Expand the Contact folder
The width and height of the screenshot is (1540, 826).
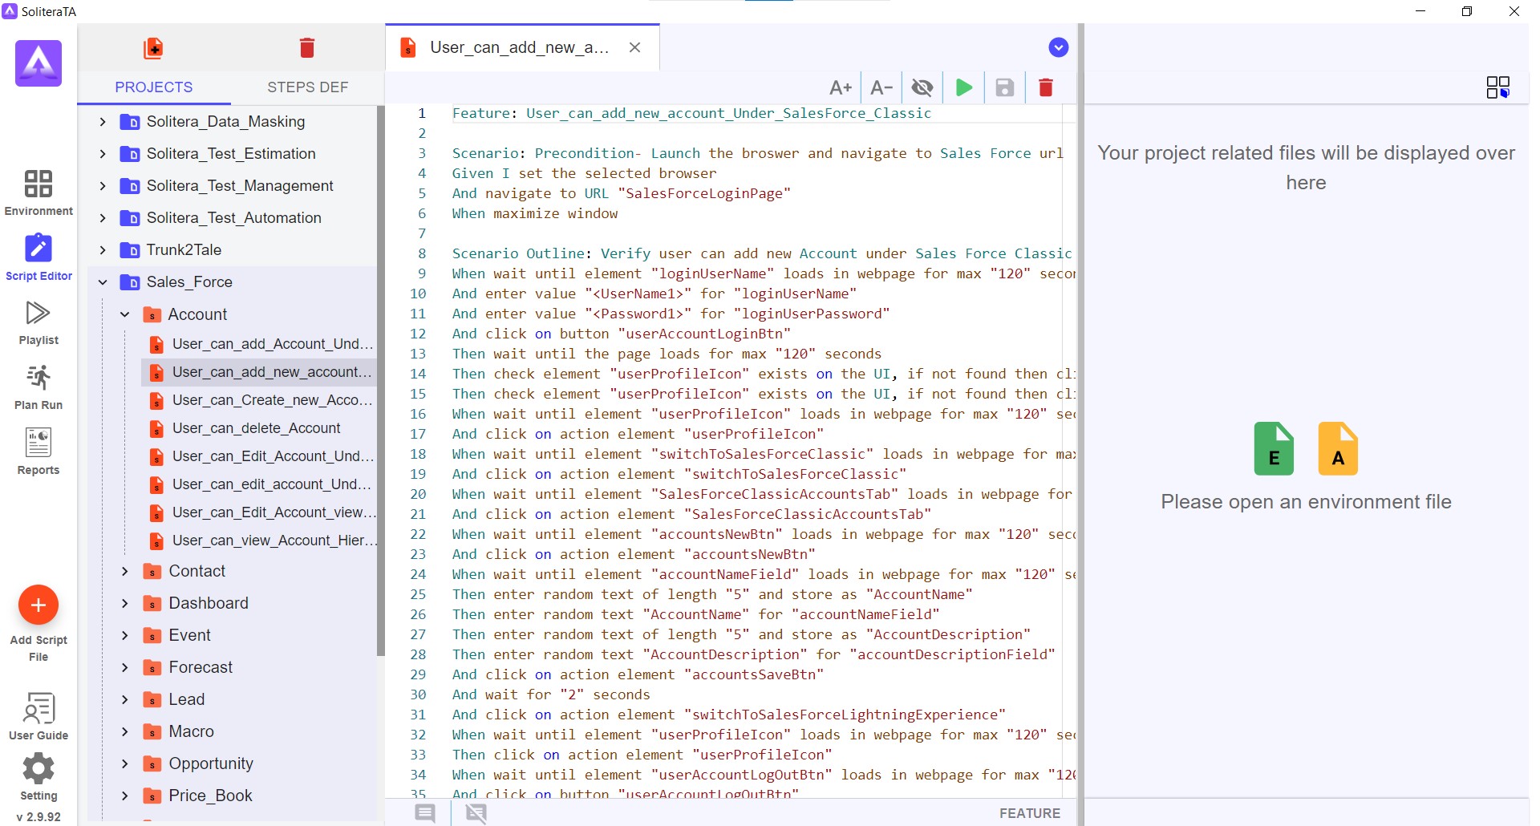(125, 571)
